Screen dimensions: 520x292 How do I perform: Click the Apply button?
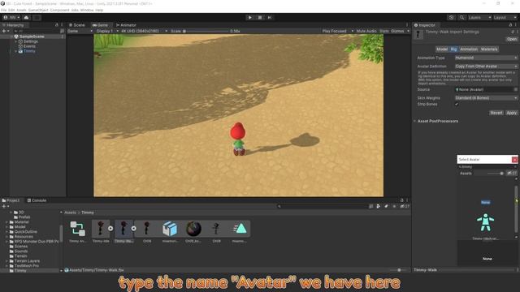point(511,113)
